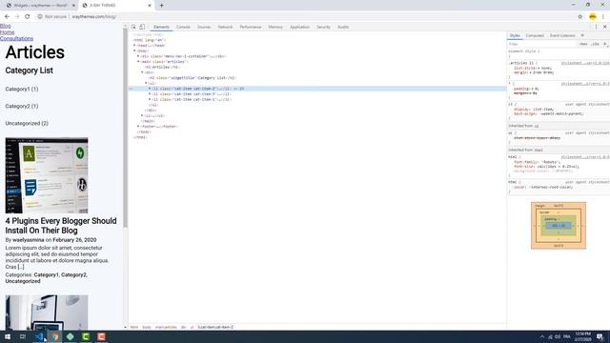Switch to Chrome on the taskbar
The height and width of the screenshot is (343, 610).
tap(54, 336)
